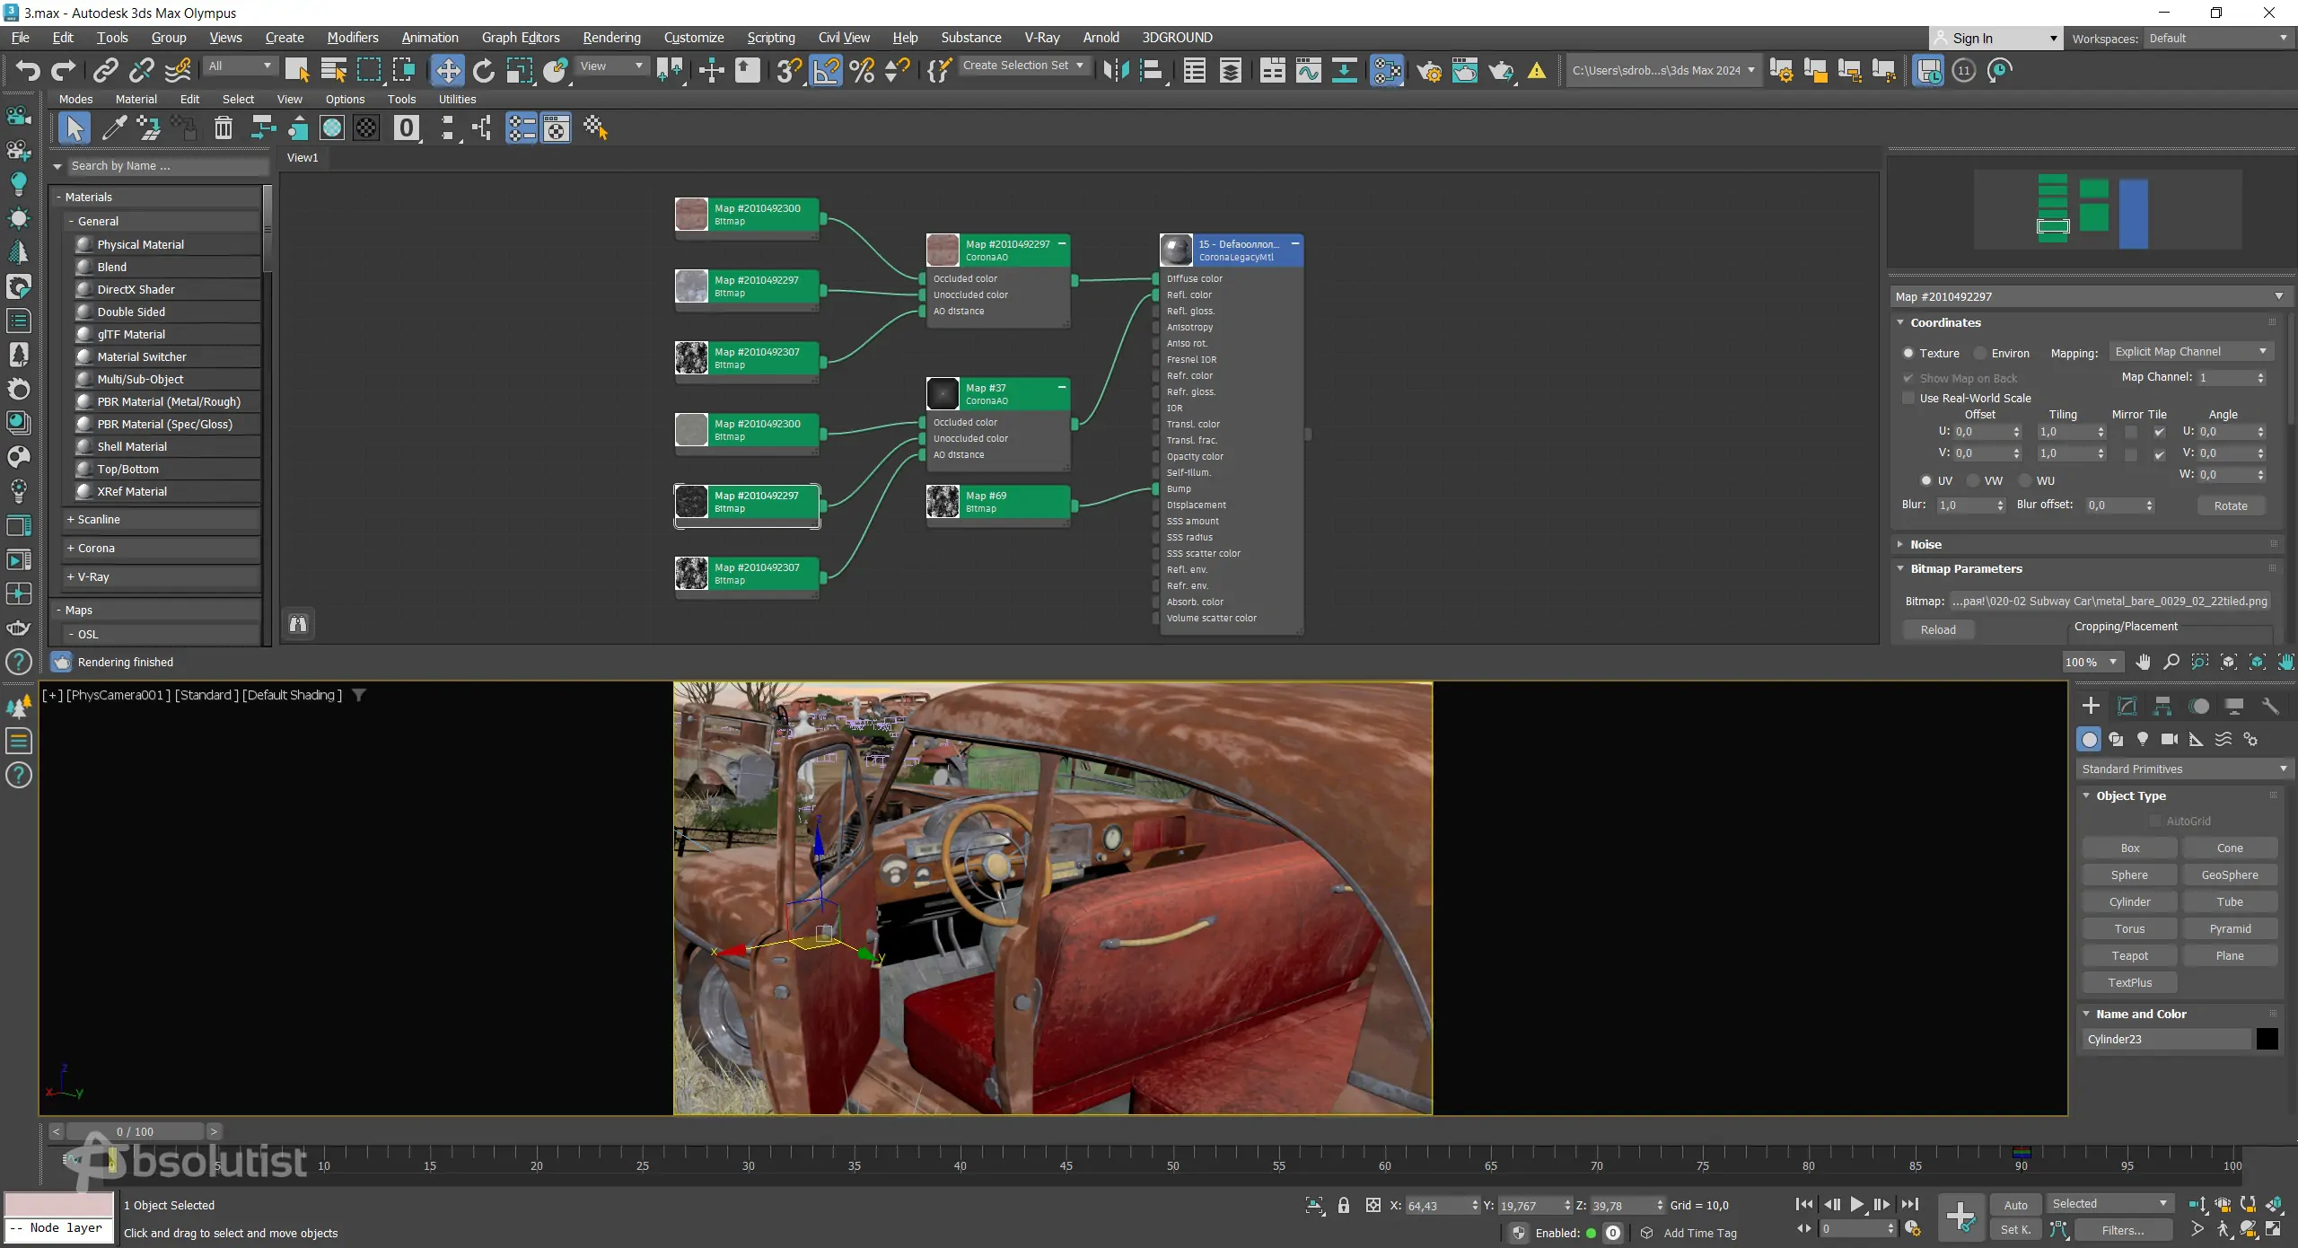Enable Use Real-World Scale checkbox
The height and width of the screenshot is (1248, 2298).
[1908, 399]
